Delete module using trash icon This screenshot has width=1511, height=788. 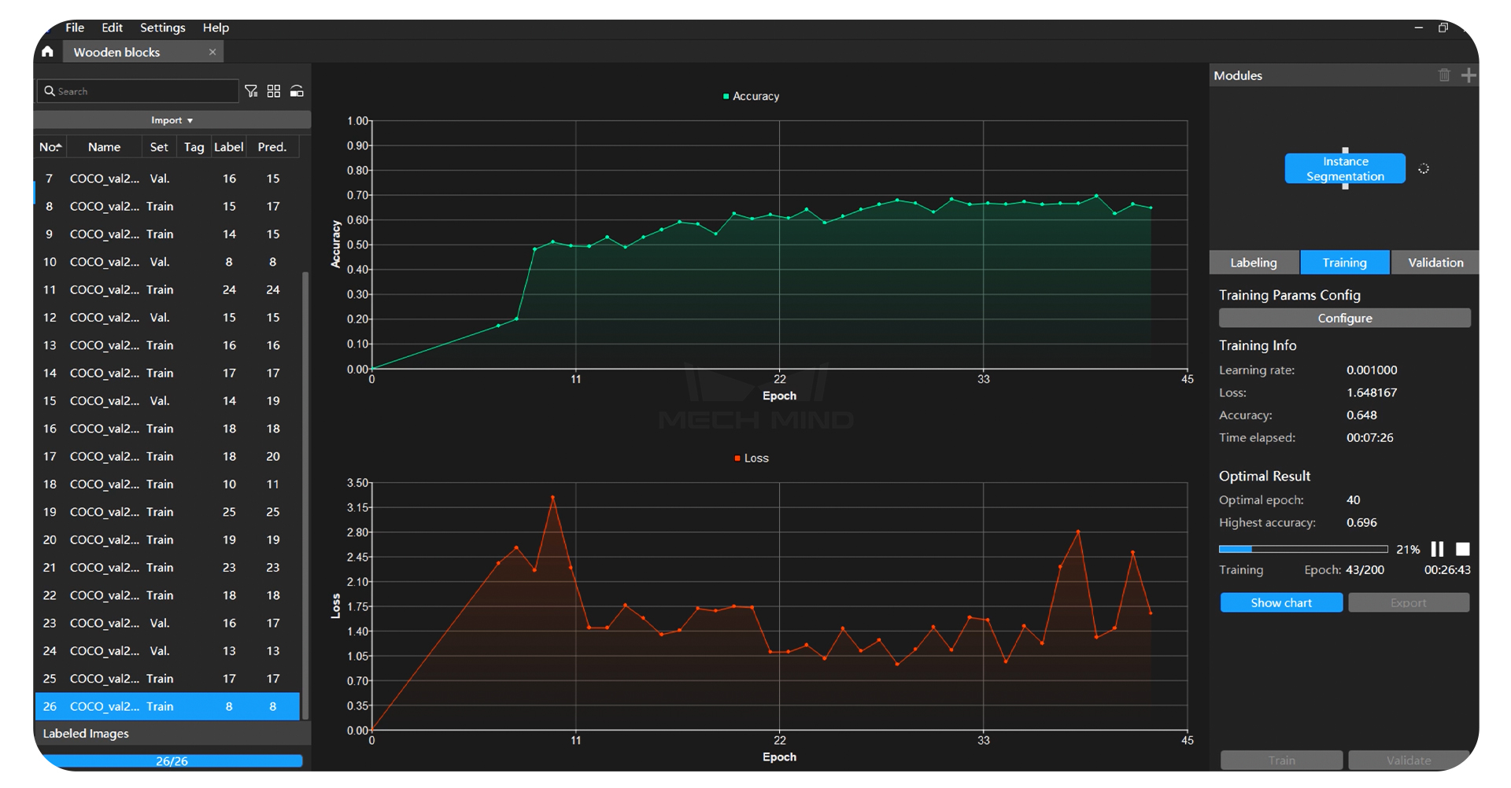pos(1444,75)
